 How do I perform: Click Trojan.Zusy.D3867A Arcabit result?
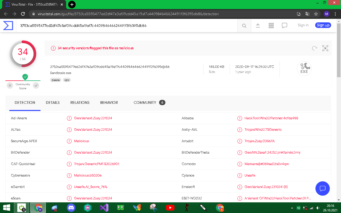[x=259, y=141]
